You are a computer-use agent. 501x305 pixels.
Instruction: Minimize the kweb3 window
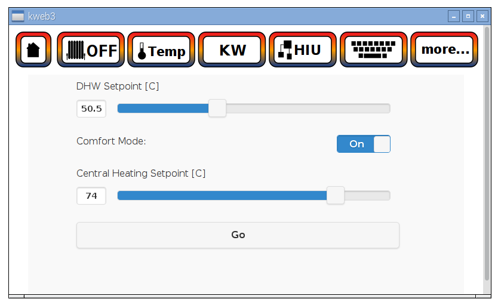coord(454,16)
